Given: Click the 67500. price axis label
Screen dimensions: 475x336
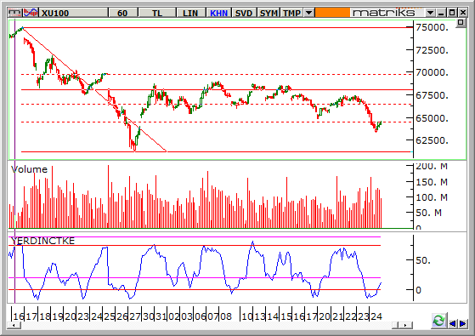Looking at the screenshot, I should click(432, 95).
